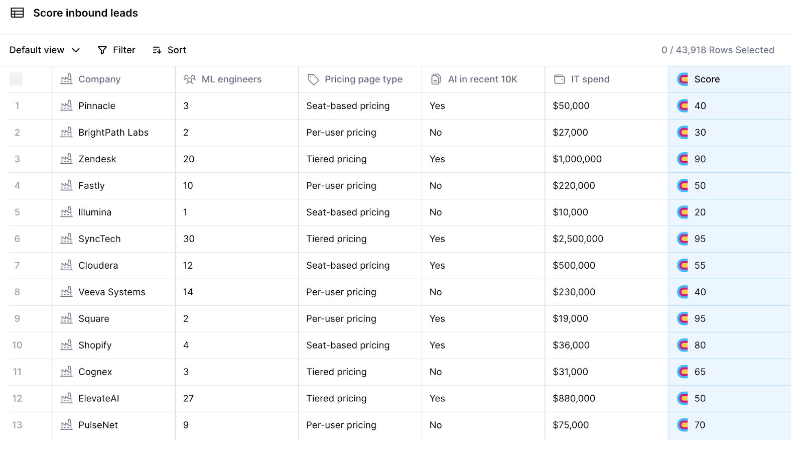
Task: Toggle the select-all rows checkbox
Action: [16, 79]
